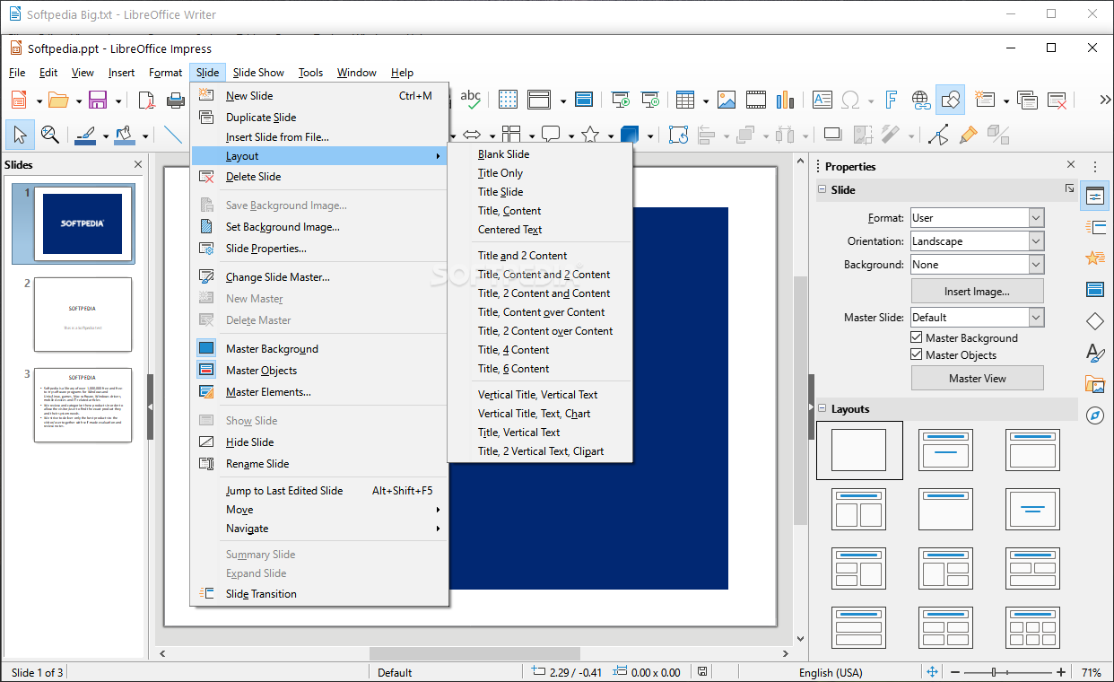Click the Rotate tool icon

(679, 135)
